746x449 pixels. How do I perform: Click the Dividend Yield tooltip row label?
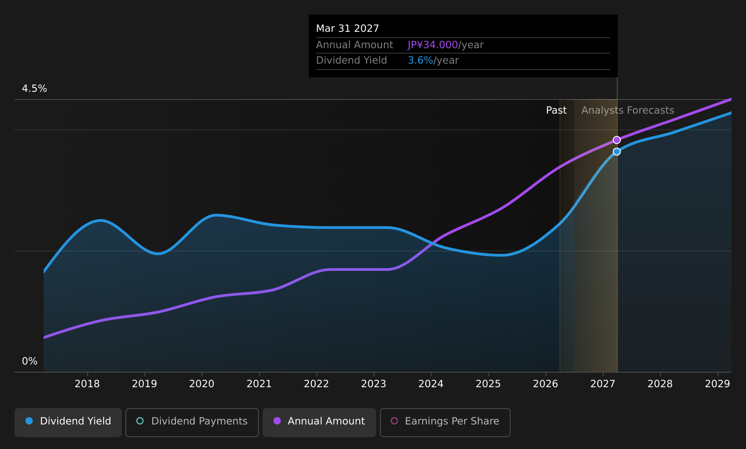coord(352,60)
